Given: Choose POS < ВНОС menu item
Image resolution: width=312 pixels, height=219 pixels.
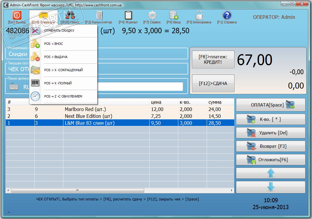Looking at the screenshot, I should pyautogui.click(x=63, y=44).
